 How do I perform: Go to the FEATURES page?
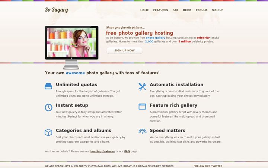[x=160, y=10]
